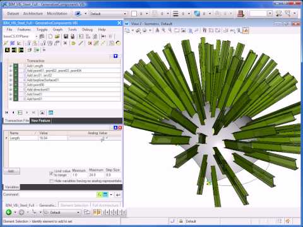Open the File menu in GenerativeComponents
Screen dimensions: 303x227
click(9, 30)
